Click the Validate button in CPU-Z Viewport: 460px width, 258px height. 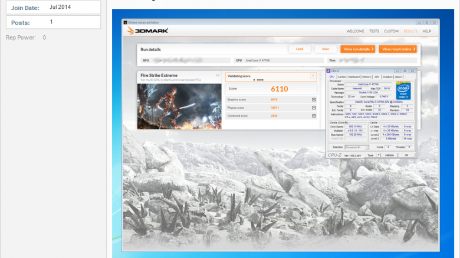pyautogui.click(x=389, y=155)
